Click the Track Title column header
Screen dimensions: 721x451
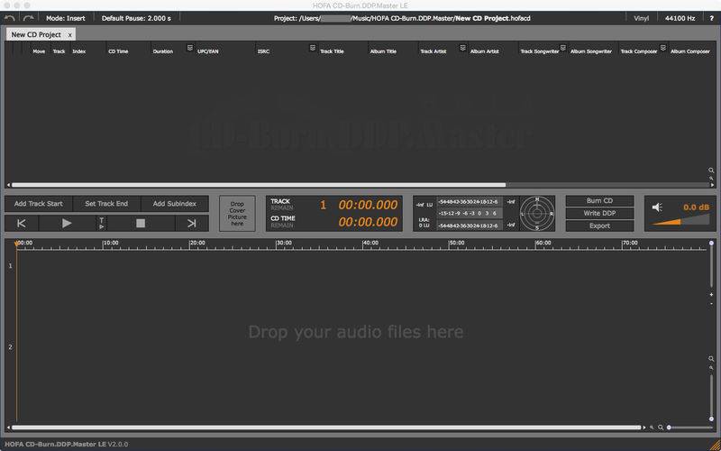click(332, 51)
